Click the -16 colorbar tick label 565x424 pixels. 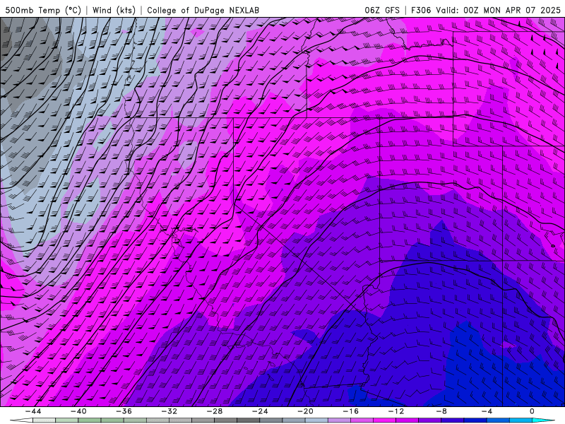pyautogui.click(x=351, y=411)
